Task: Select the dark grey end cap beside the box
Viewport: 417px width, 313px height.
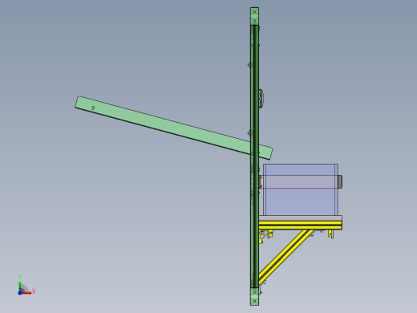Action: click(x=340, y=181)
